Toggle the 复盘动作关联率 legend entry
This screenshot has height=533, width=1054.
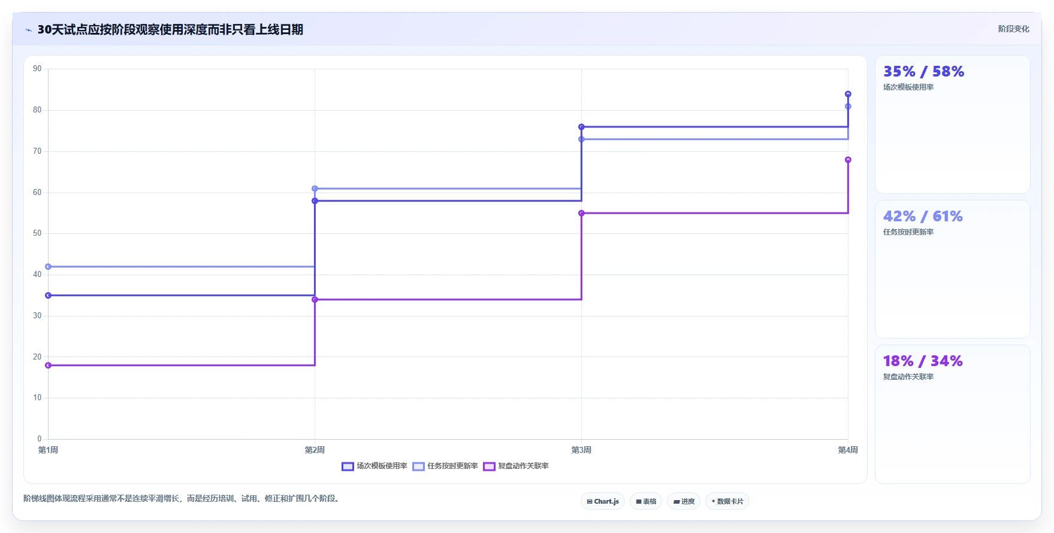[516, 466]
